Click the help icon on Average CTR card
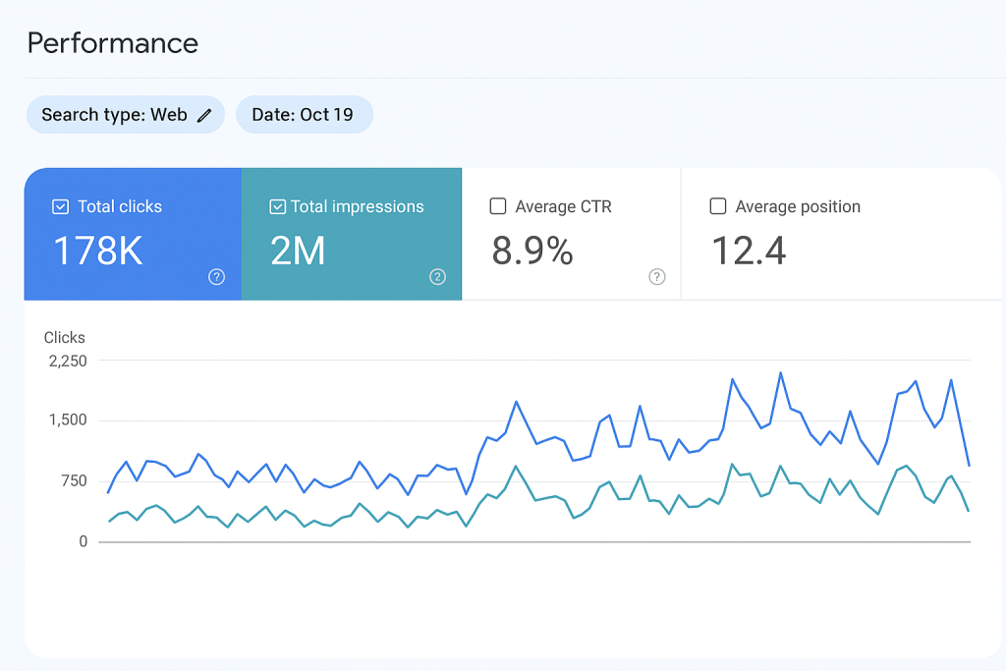Image resolution: width=1006 pixels, height=671 pixels. pyautogui.click(x=658, y=277)
